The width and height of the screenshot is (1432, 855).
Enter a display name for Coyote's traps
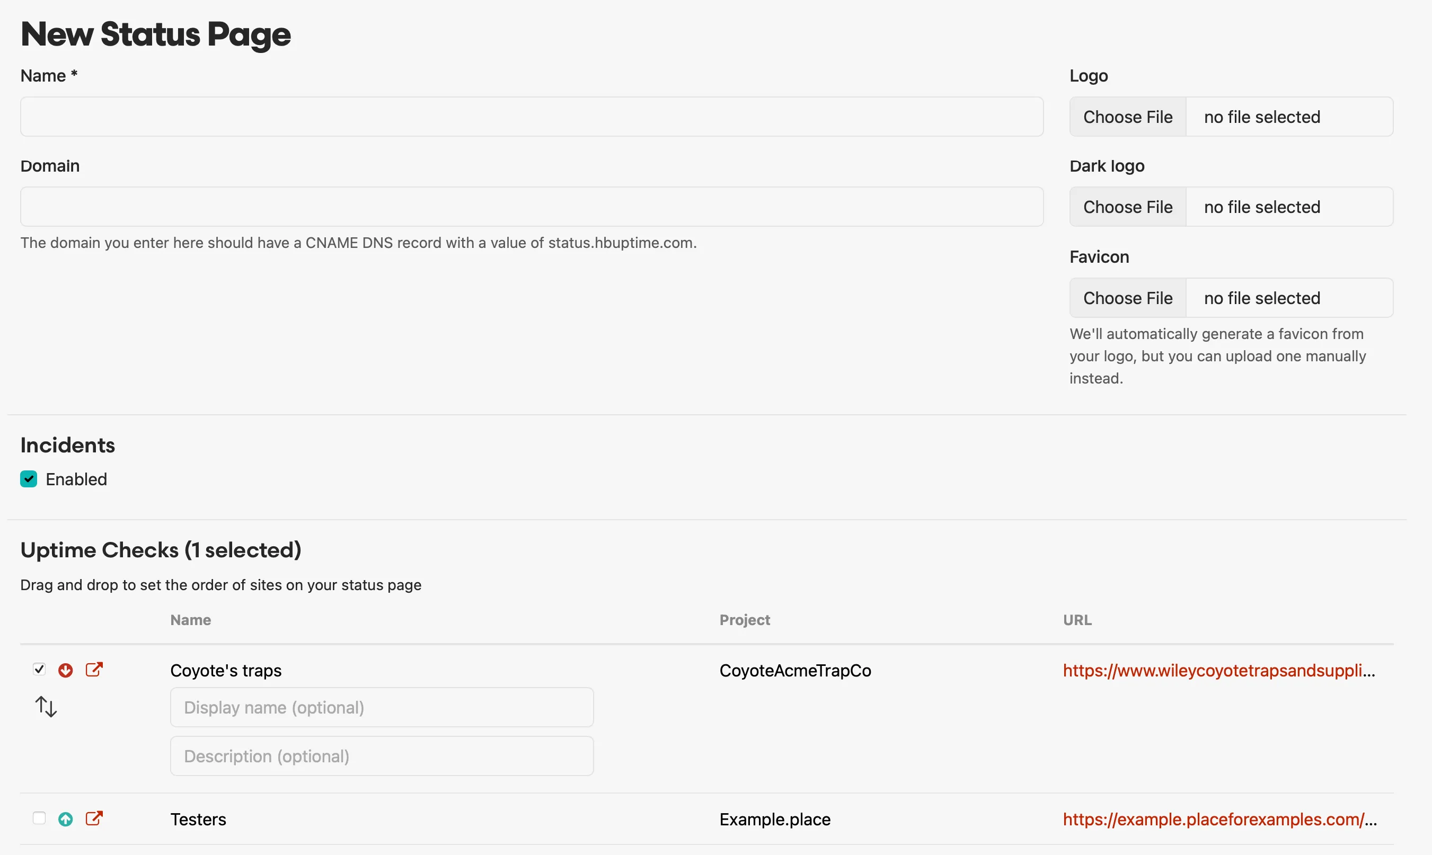(382, 707)
